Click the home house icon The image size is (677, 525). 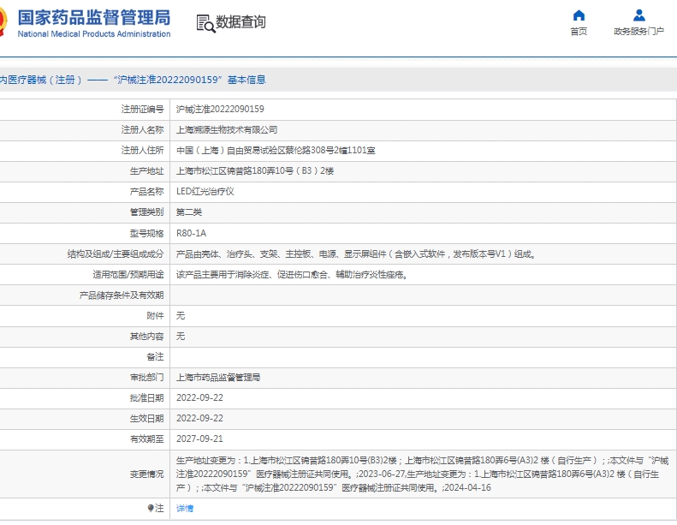point(579,15)
